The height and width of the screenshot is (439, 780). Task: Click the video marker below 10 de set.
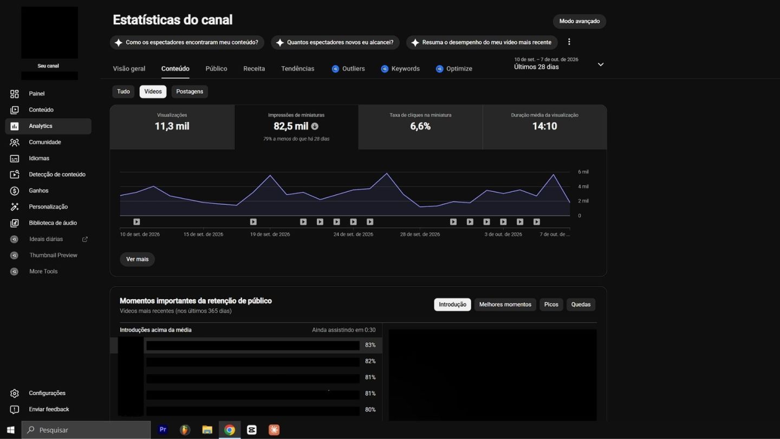pos(136,222)
